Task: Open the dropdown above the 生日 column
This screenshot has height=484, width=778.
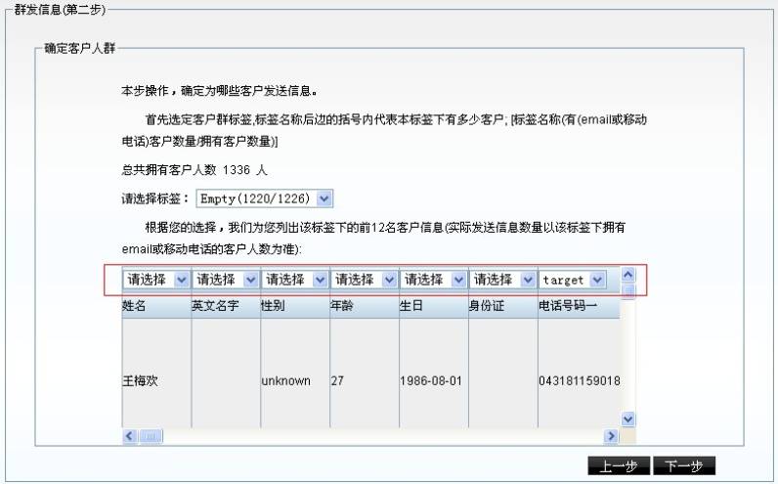Action: coord(434,280)
